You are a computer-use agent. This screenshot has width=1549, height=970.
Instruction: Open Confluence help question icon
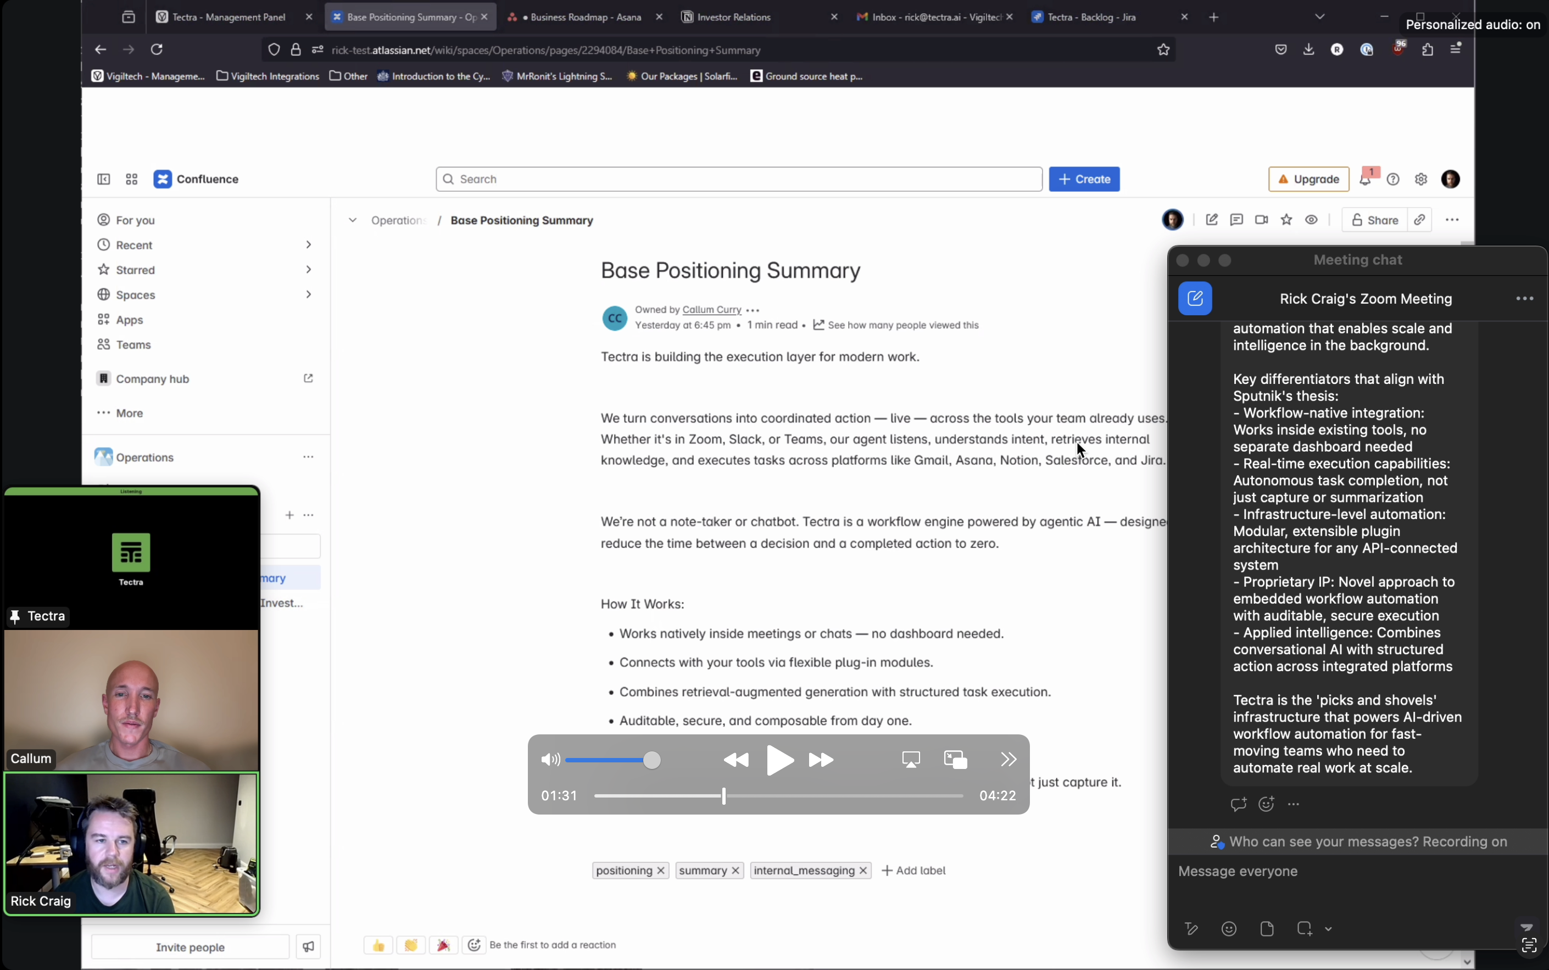pyautogui.click(x=1392, y=180)
